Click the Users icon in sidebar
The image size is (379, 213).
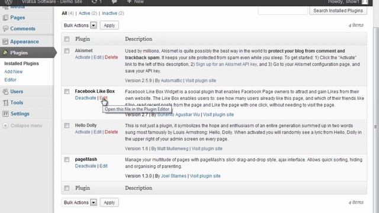click(x=5, y=92)
